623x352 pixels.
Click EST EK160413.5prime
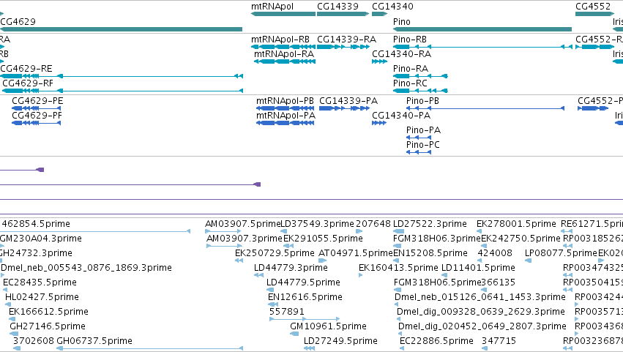(398, 268)
